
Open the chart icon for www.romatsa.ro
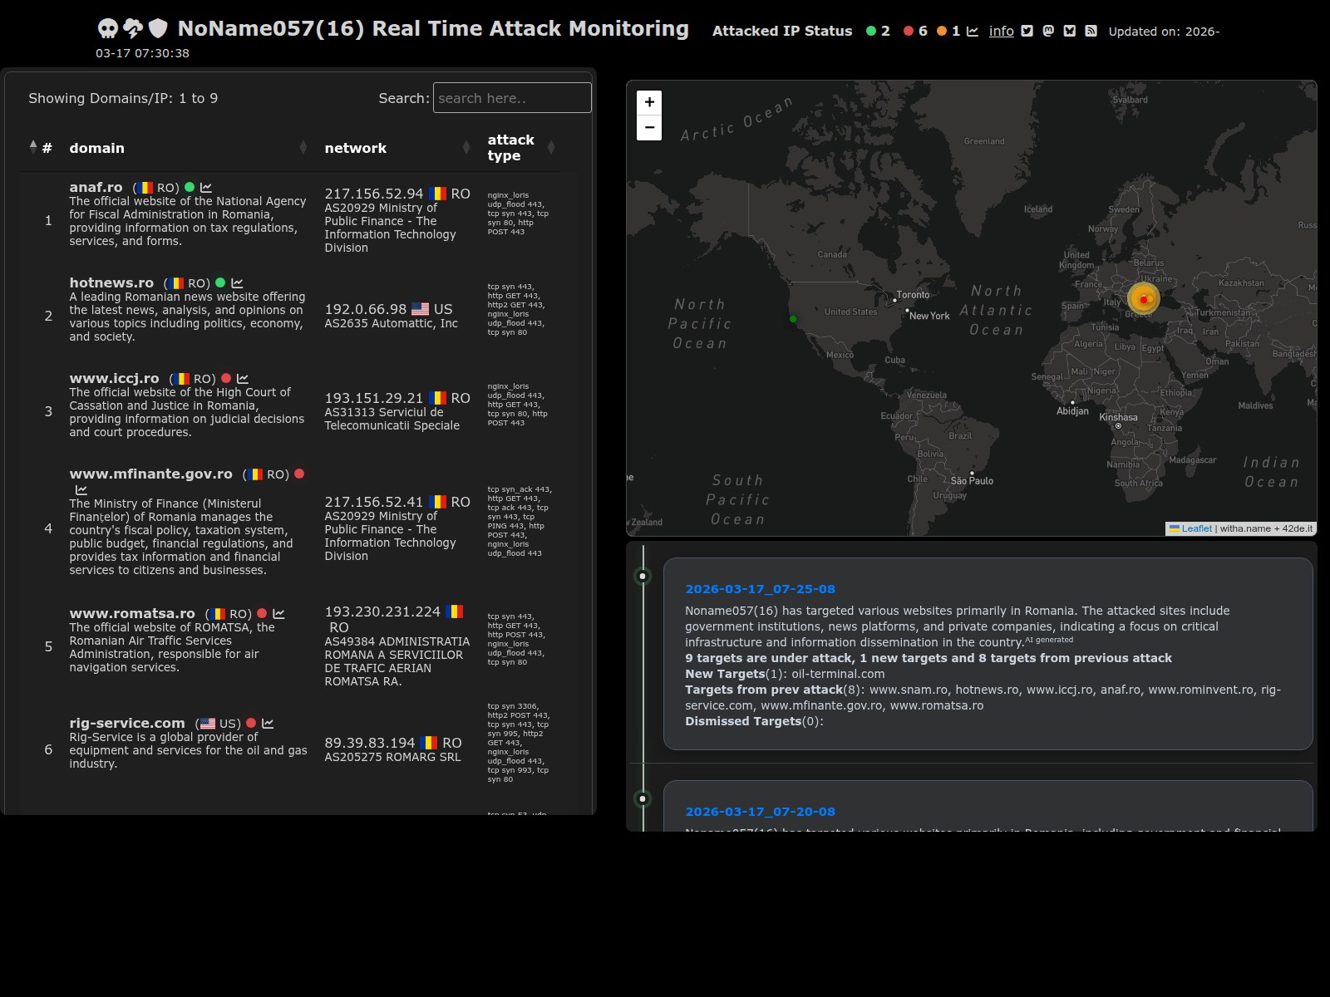(x=278, y=614)
